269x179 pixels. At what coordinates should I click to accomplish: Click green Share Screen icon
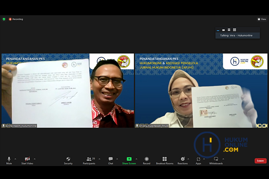pos(129,159)
